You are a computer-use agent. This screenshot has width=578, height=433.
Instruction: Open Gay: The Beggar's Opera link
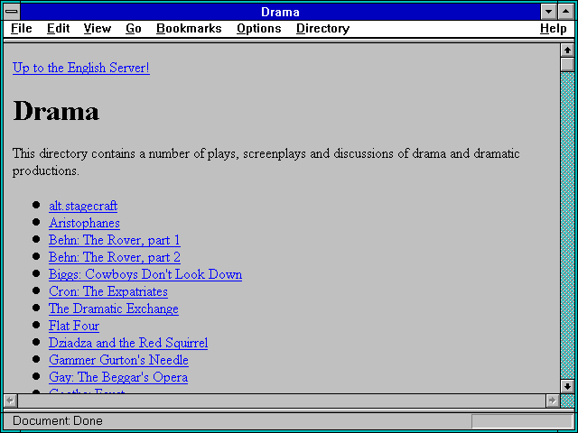coord(118,377)
